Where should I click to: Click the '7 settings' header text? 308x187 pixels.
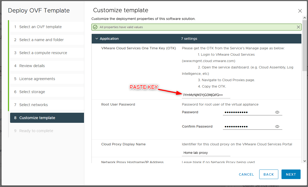pos(189,39)
